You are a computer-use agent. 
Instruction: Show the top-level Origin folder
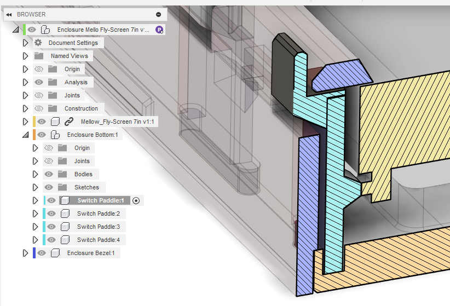(39, 69)
